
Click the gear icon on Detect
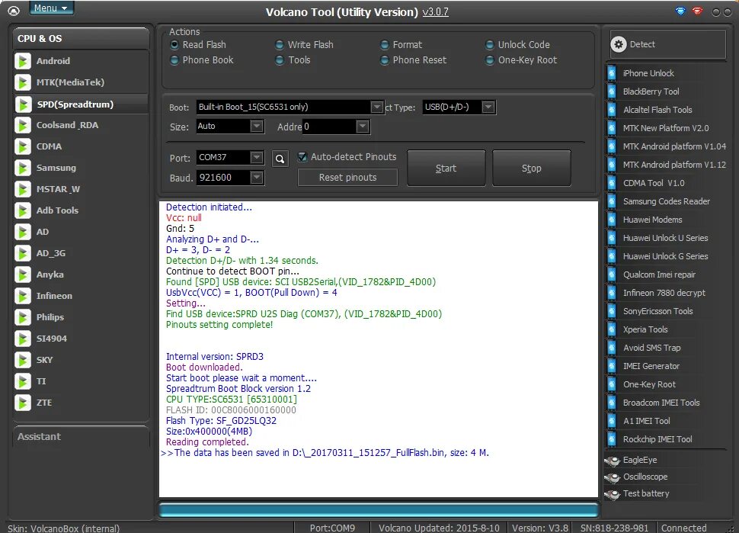pos(619,44)
